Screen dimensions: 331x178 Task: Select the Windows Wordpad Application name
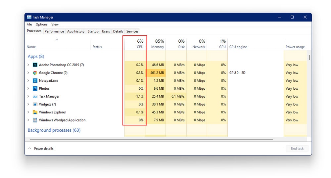tap(62, 120)
